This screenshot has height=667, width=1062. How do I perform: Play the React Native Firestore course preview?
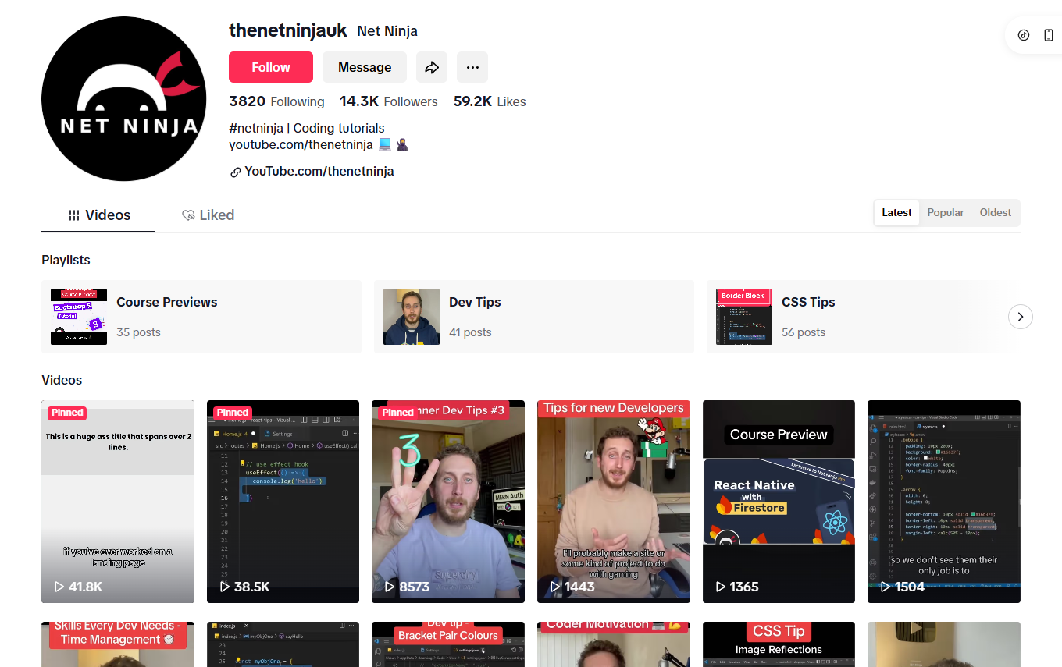click(779, 501)
